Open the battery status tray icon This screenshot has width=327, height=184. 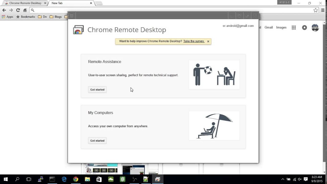tap(288, 179)
